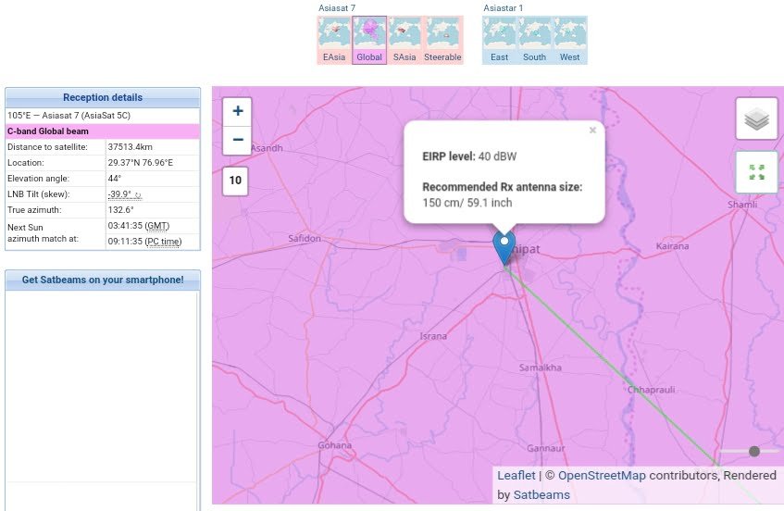Select Asiastar 1 South beam thumbnail
The width and height of the screenshot is (784, 511).
click(534, 40)
